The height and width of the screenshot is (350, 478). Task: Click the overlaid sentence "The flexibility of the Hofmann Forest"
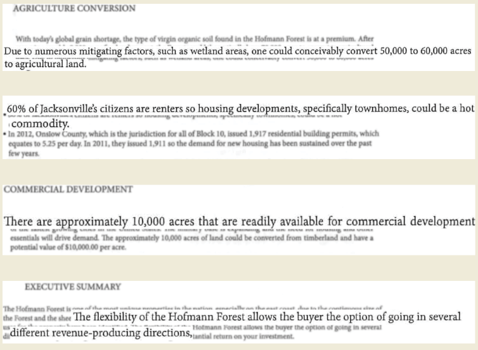click(267, 317)
